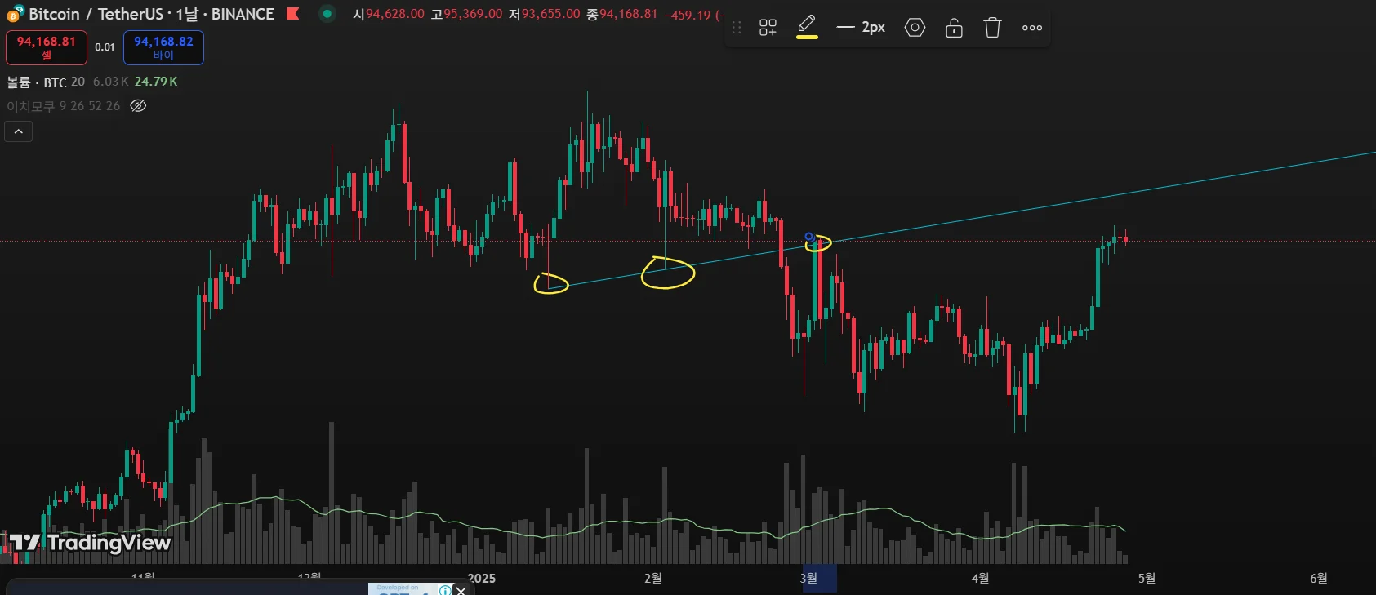Toggle the lock on selected drawing
1376x595 pixels.
954,28
